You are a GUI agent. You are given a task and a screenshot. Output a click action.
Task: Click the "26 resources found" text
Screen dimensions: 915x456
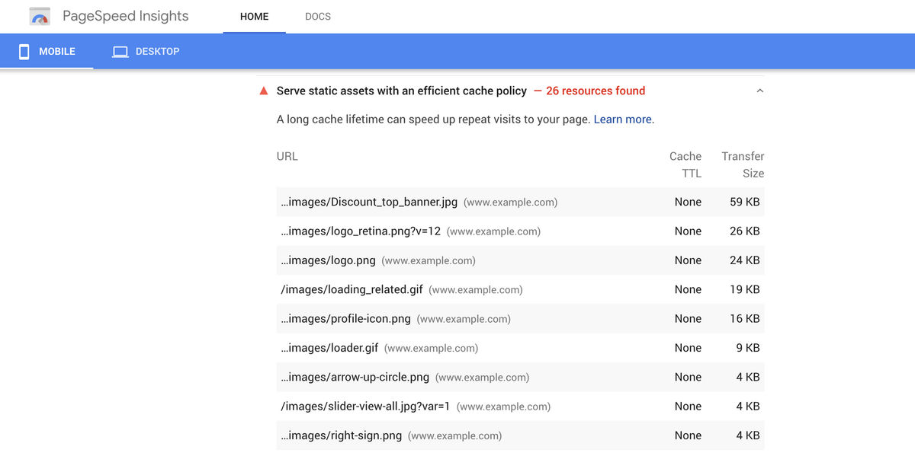click(x=595, y=91)
